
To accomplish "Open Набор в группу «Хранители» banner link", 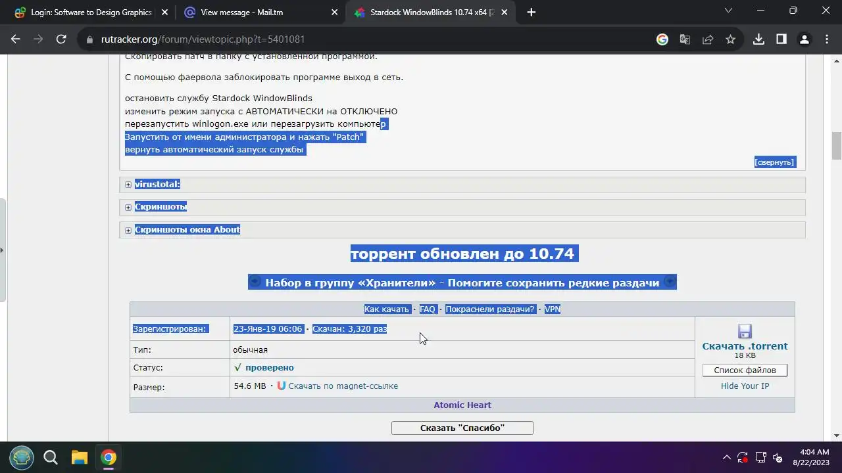I will click(462, 282).
